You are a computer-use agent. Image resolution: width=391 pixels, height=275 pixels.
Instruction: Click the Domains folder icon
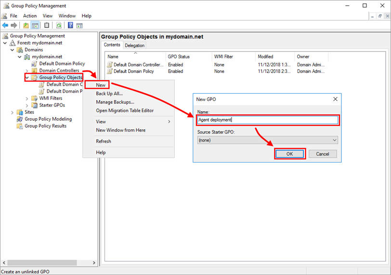[x=20, y=50]
